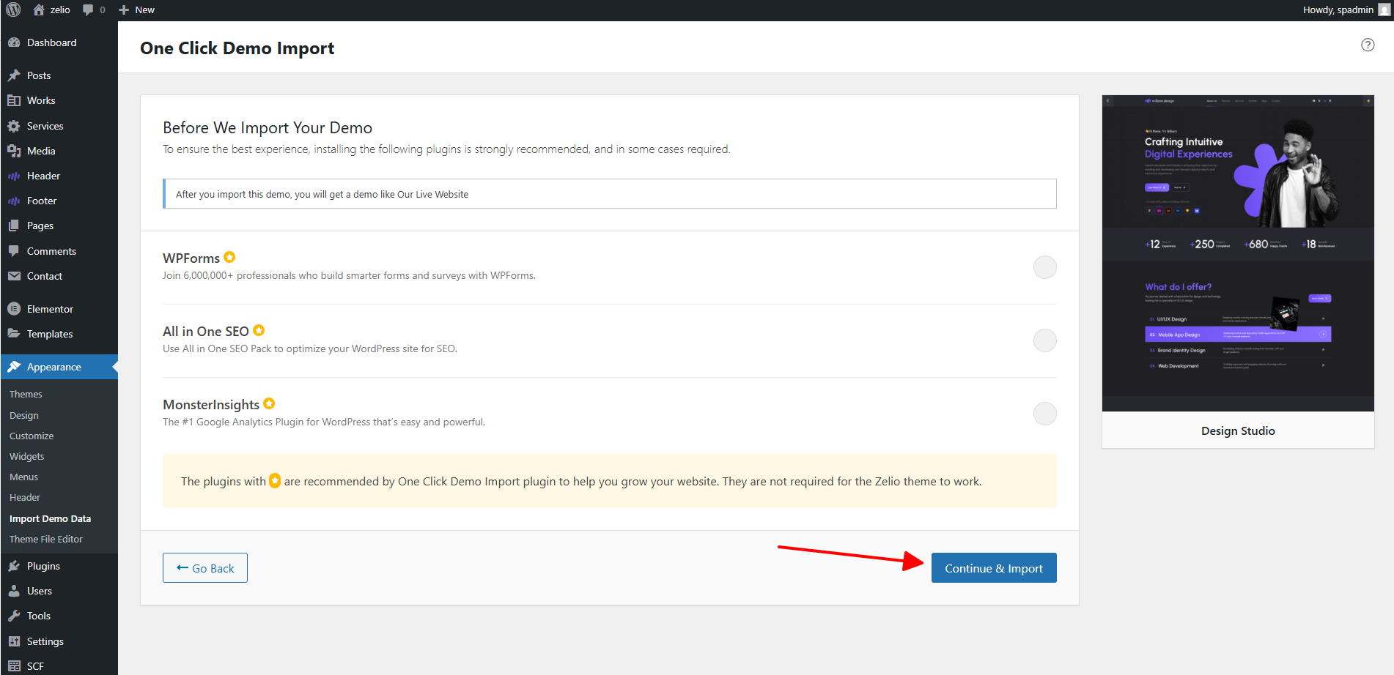Click the star badge next to MonsterInsights
1394x675 pixels.
tap(269, 403)
